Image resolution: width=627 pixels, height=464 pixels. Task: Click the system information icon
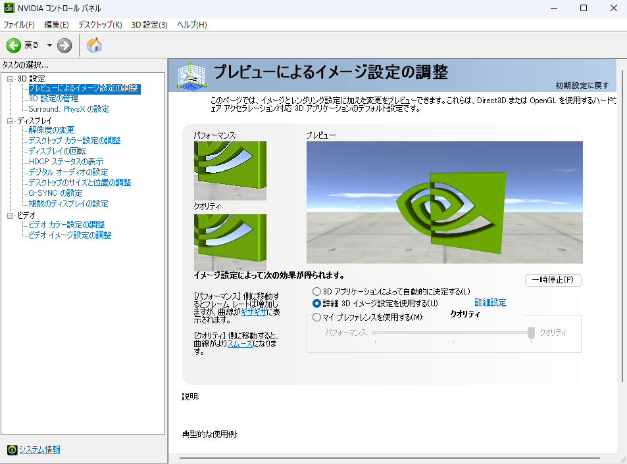(13, 450)
